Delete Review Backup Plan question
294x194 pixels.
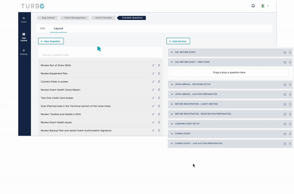[159, 130]
